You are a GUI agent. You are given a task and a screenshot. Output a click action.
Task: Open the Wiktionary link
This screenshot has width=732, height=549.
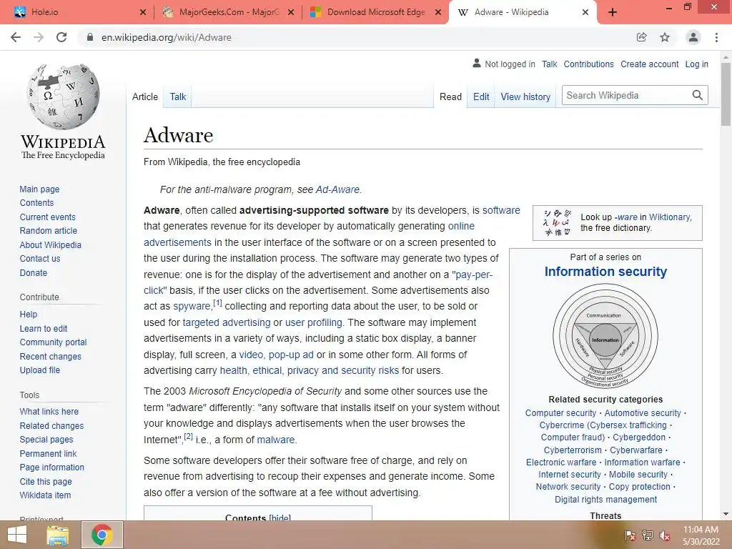670,217
